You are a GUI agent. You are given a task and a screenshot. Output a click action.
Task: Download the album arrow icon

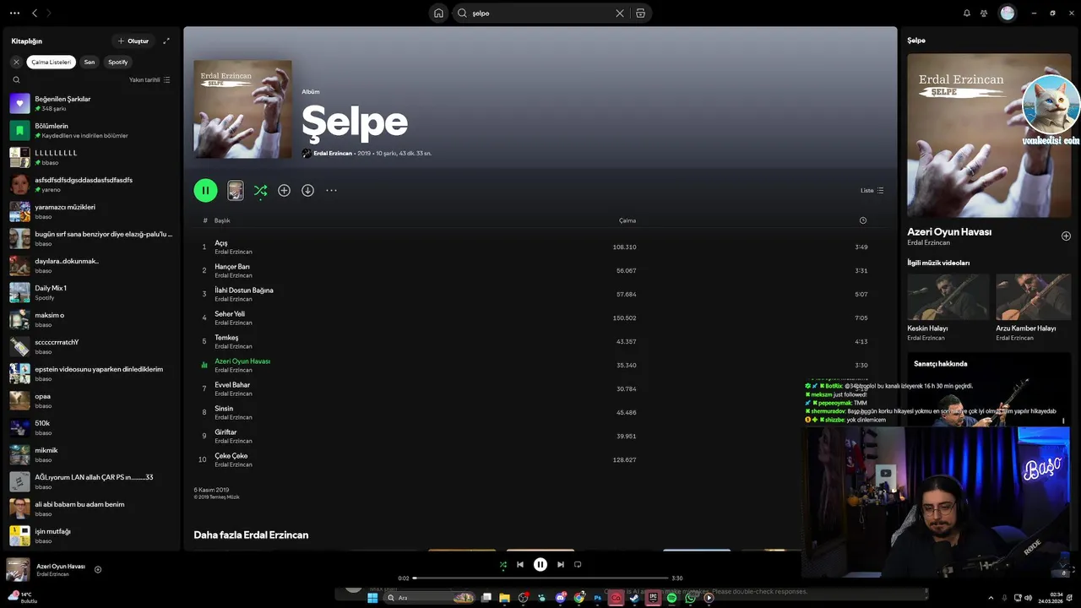[x=307, y=191]
